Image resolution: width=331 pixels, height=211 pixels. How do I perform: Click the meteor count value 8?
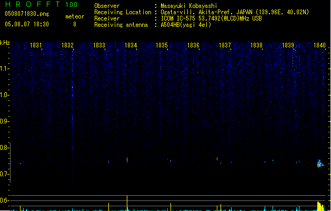coord(75,24)
